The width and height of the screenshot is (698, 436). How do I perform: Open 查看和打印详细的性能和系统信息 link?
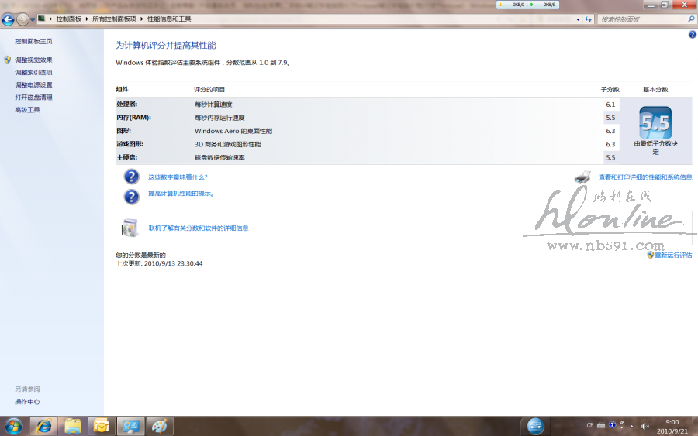(x=645, y=177)
